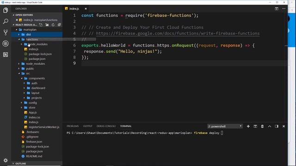Select the index.js editor tab

[74, 9]
